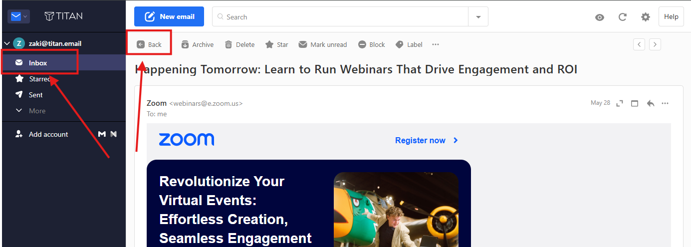Open the Sent folder
This screenshot has height=247, width=691.
pos(64,95)
